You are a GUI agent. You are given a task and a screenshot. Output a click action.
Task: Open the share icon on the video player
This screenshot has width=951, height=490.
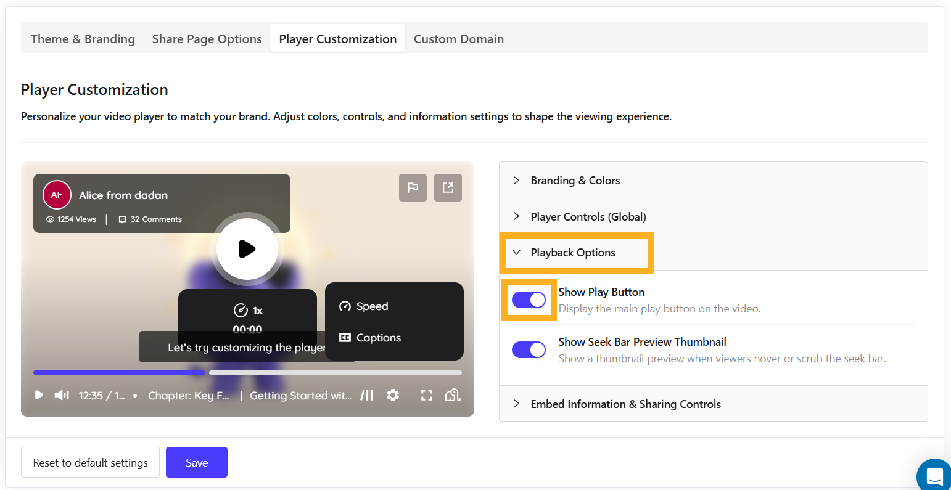click(448, 187)
